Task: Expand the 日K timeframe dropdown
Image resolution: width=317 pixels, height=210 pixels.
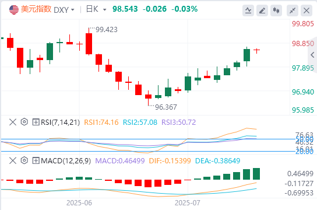Action: [x=104, y=9]
